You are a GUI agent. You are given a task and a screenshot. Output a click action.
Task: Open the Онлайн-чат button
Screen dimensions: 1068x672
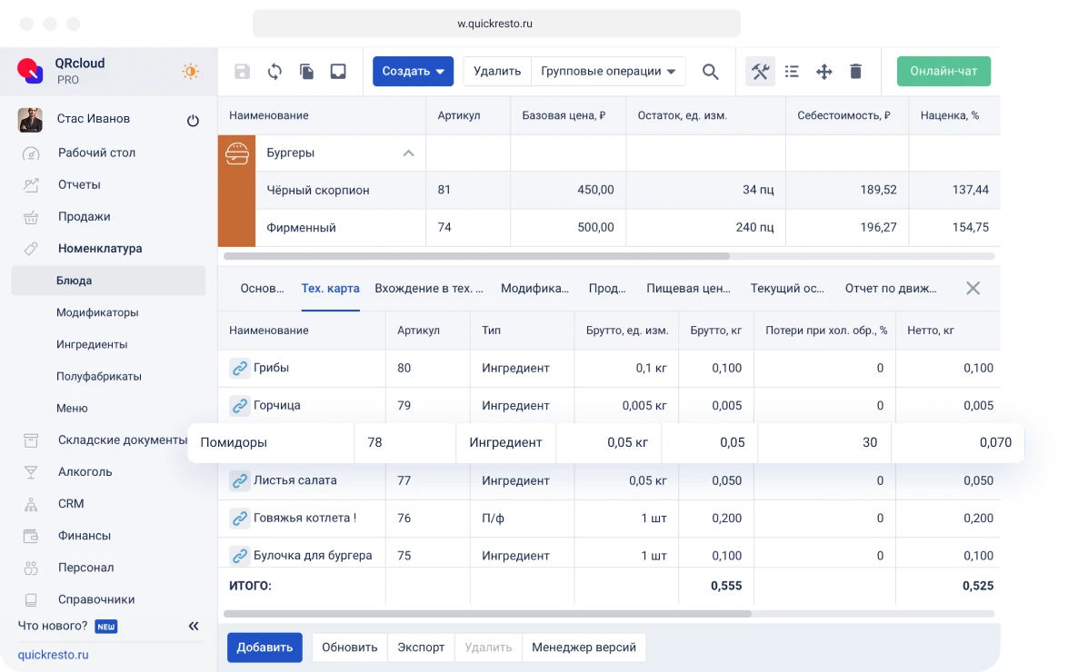(943, 72)
